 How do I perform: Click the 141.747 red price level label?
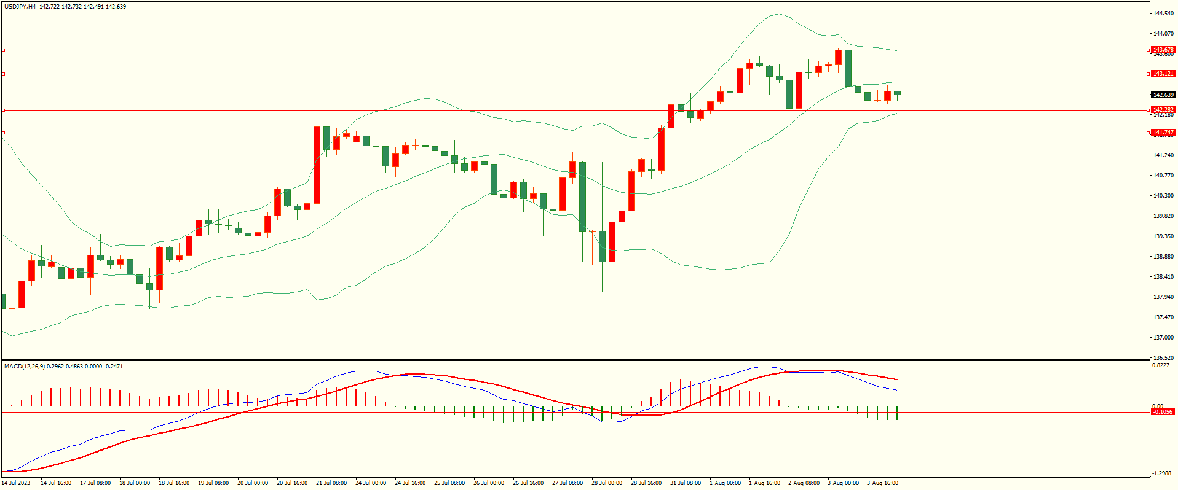[1163, 133]
